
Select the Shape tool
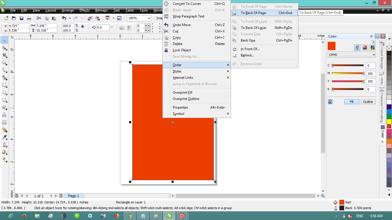coord(4,48)
